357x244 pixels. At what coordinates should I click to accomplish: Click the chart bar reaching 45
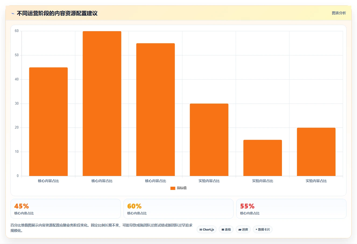(48, 122)
